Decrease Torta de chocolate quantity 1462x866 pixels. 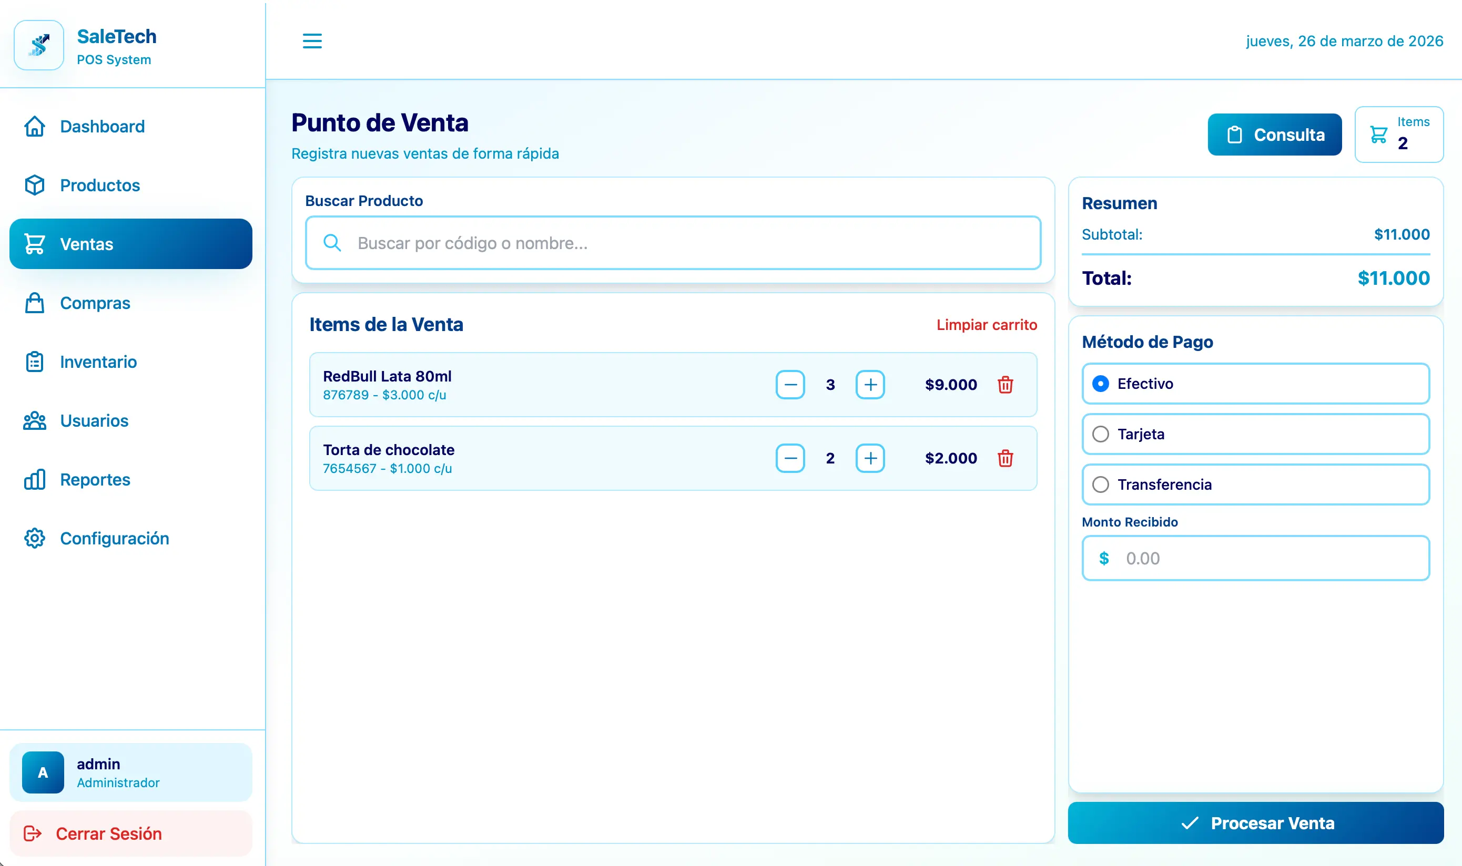click(x=790, y=458)
